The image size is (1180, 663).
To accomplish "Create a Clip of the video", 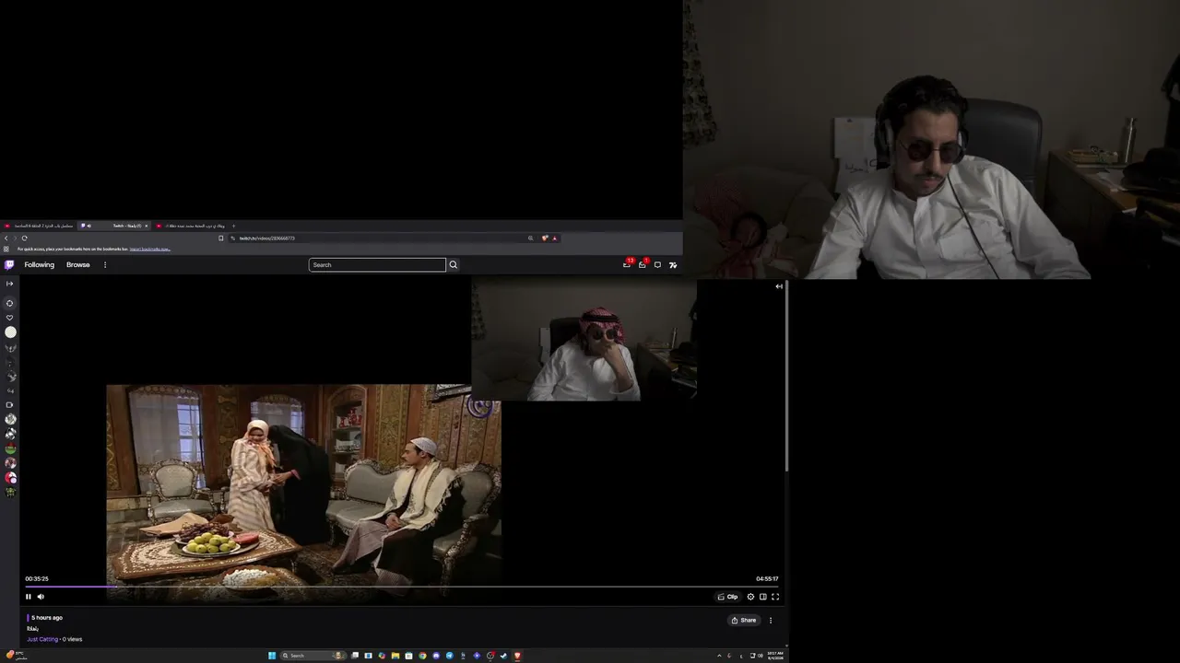I will point(728,597).
